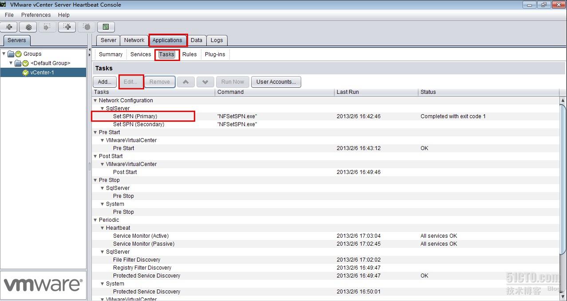567x301 pixels.
Task: Open the Services sub-tab
Action: tap(141, 54)
